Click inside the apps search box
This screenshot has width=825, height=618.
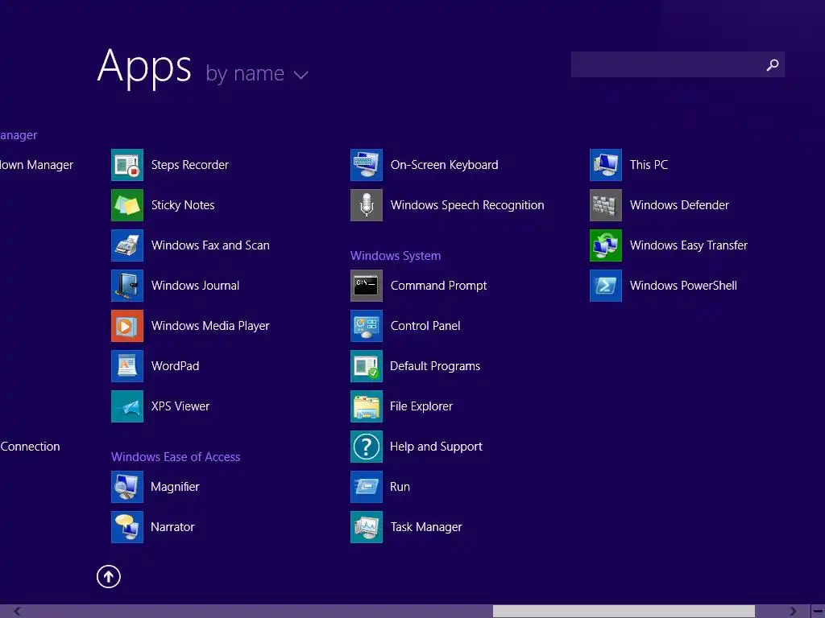[678, 64]
